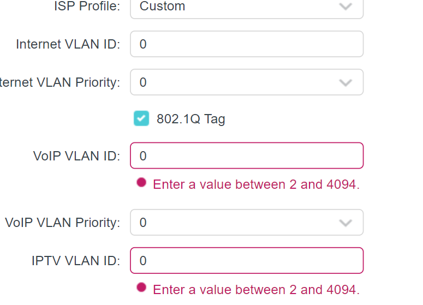Focus the VoIP VLAN ID field
The width and height of the screenshot is (423, 305).
[247, 156]
